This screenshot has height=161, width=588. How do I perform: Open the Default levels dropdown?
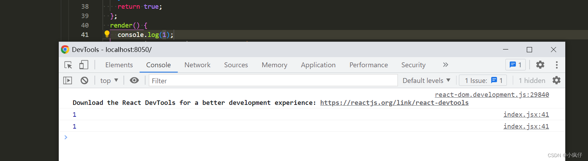pyautogui.click(x=426, y=80)
